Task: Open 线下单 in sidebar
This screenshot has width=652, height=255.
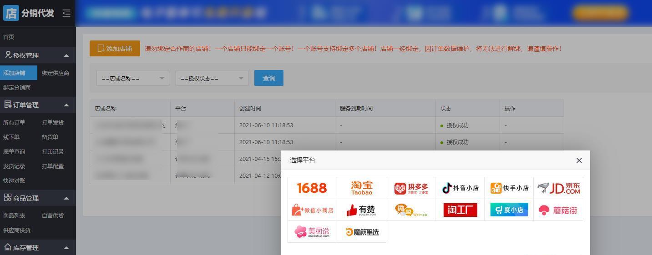Action: 11,137
